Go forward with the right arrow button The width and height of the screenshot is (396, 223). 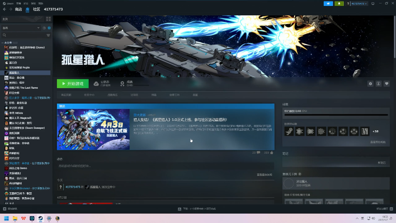(10, 9)
